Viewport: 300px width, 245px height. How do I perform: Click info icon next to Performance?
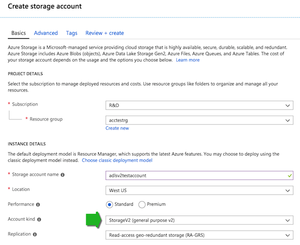[x=38, y=204]
